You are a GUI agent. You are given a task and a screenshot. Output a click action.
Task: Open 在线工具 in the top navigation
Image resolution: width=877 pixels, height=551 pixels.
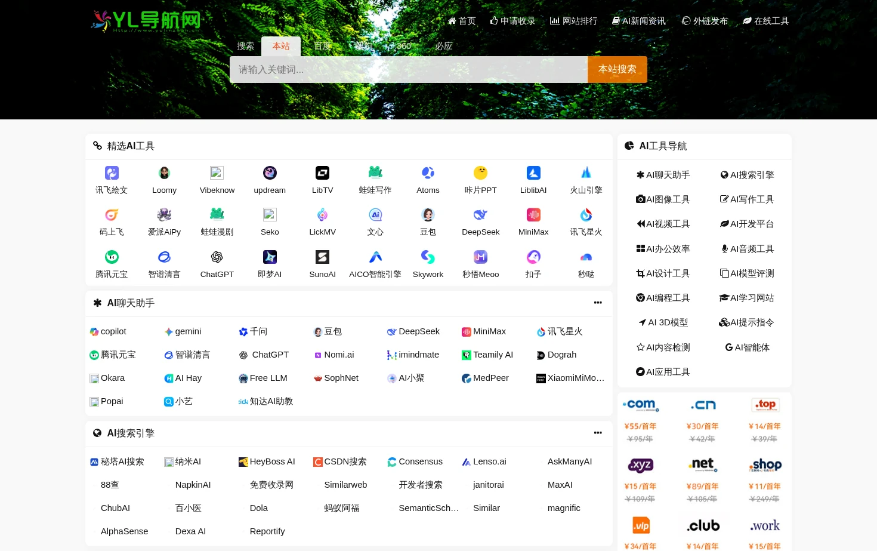click(x=766, y=21)
